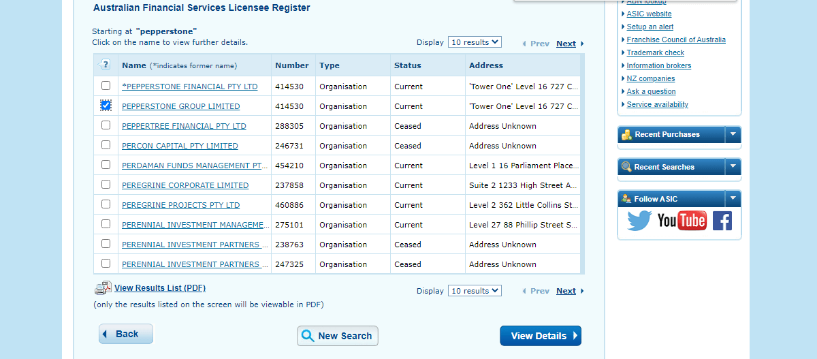Click the Recent Searches magnifier icon

pyautogui.click(x=626, y=167)
